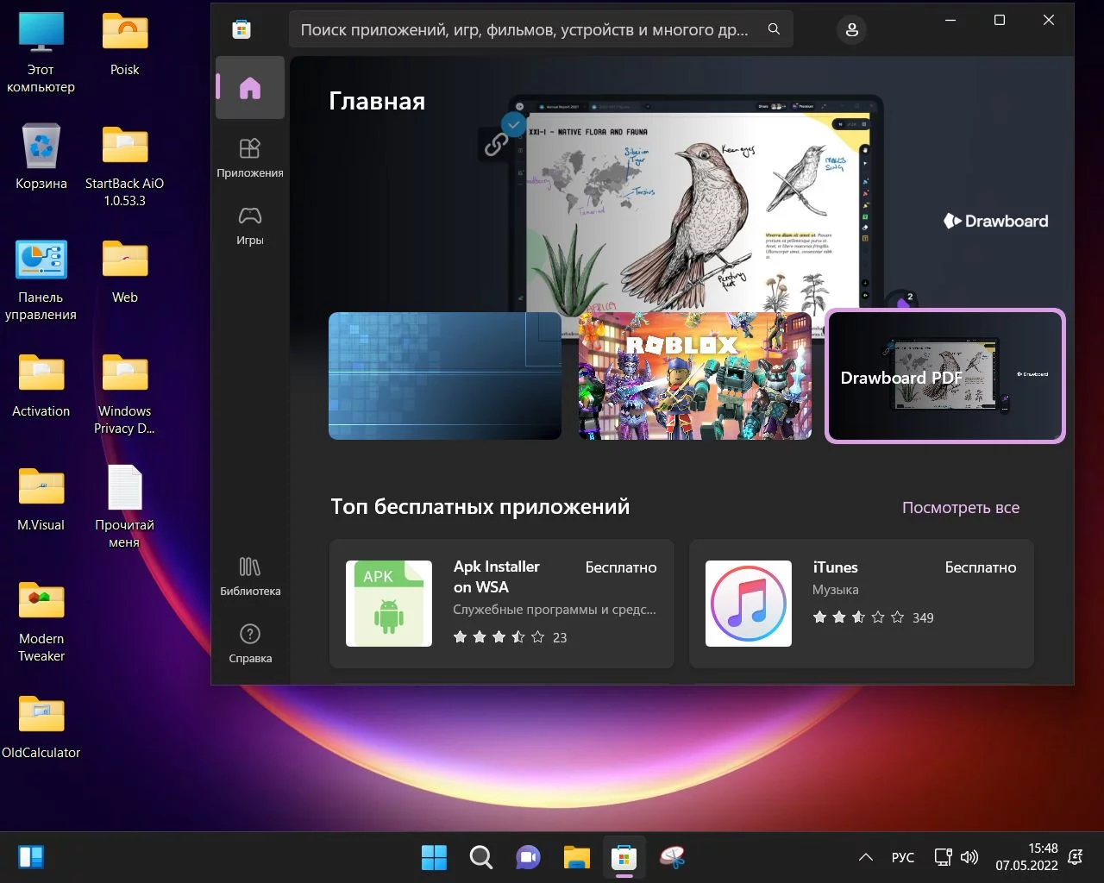
Task: Select the blue tiled featured thumbnail
Action: [x=445, y=376]
